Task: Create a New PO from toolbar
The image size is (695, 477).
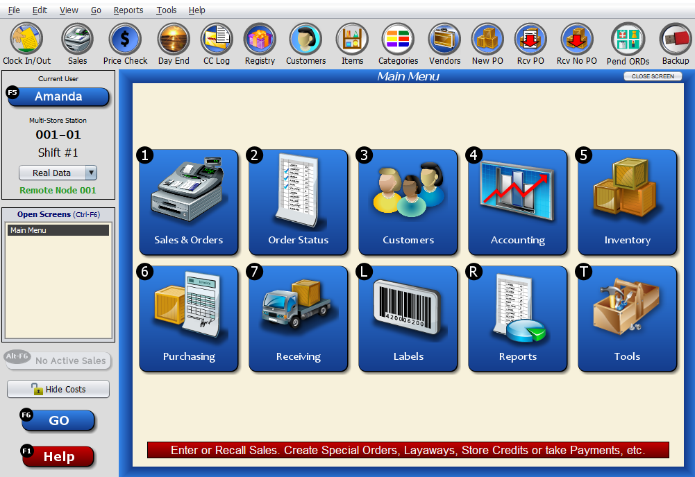Action: pyautogui.click(x=487, y=39)
